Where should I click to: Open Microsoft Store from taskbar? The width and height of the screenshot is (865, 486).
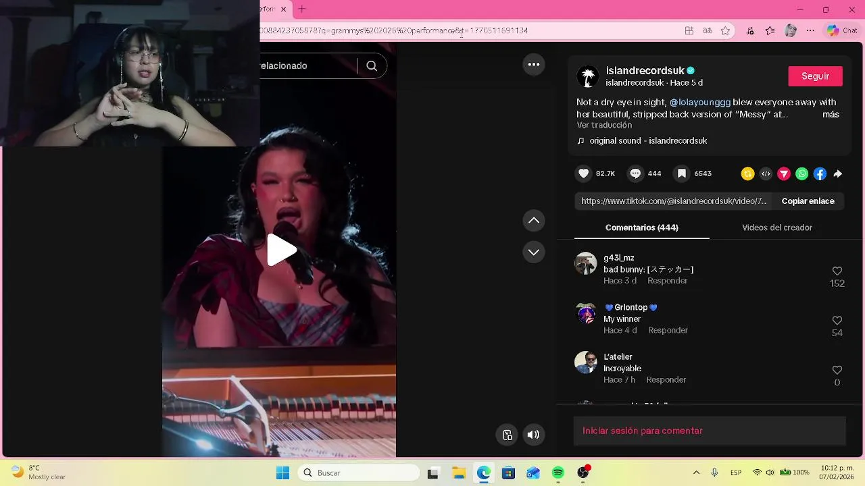(508, 473)
